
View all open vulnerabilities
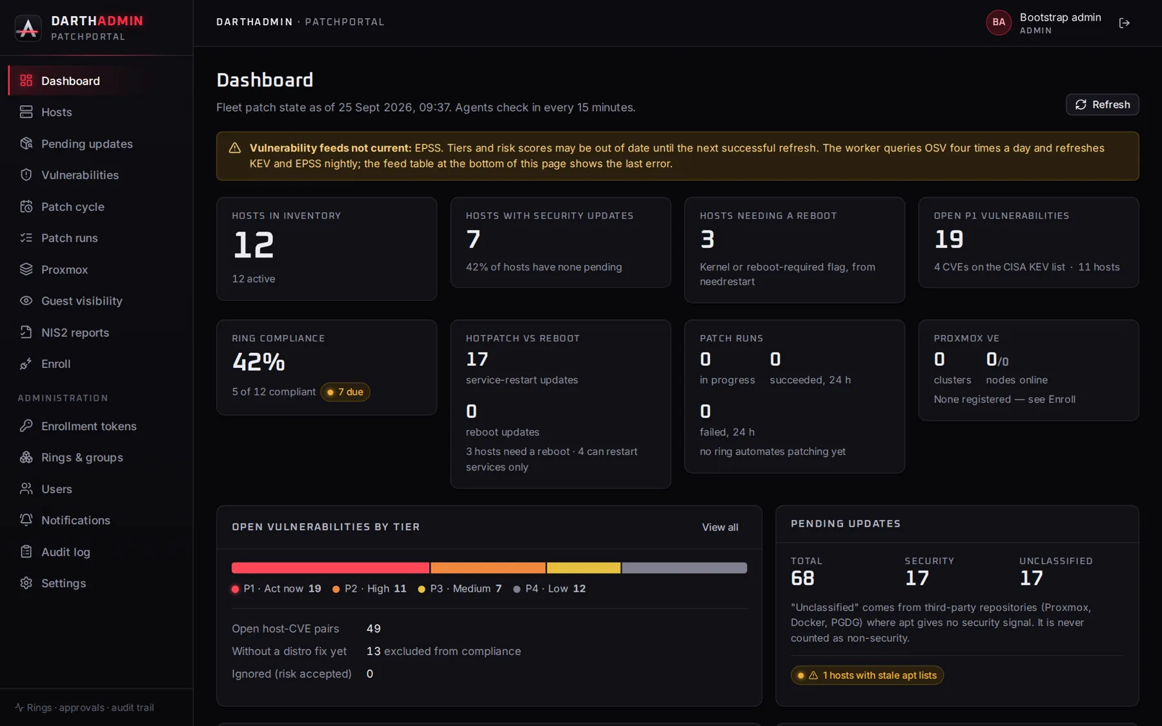coord(720,527)
